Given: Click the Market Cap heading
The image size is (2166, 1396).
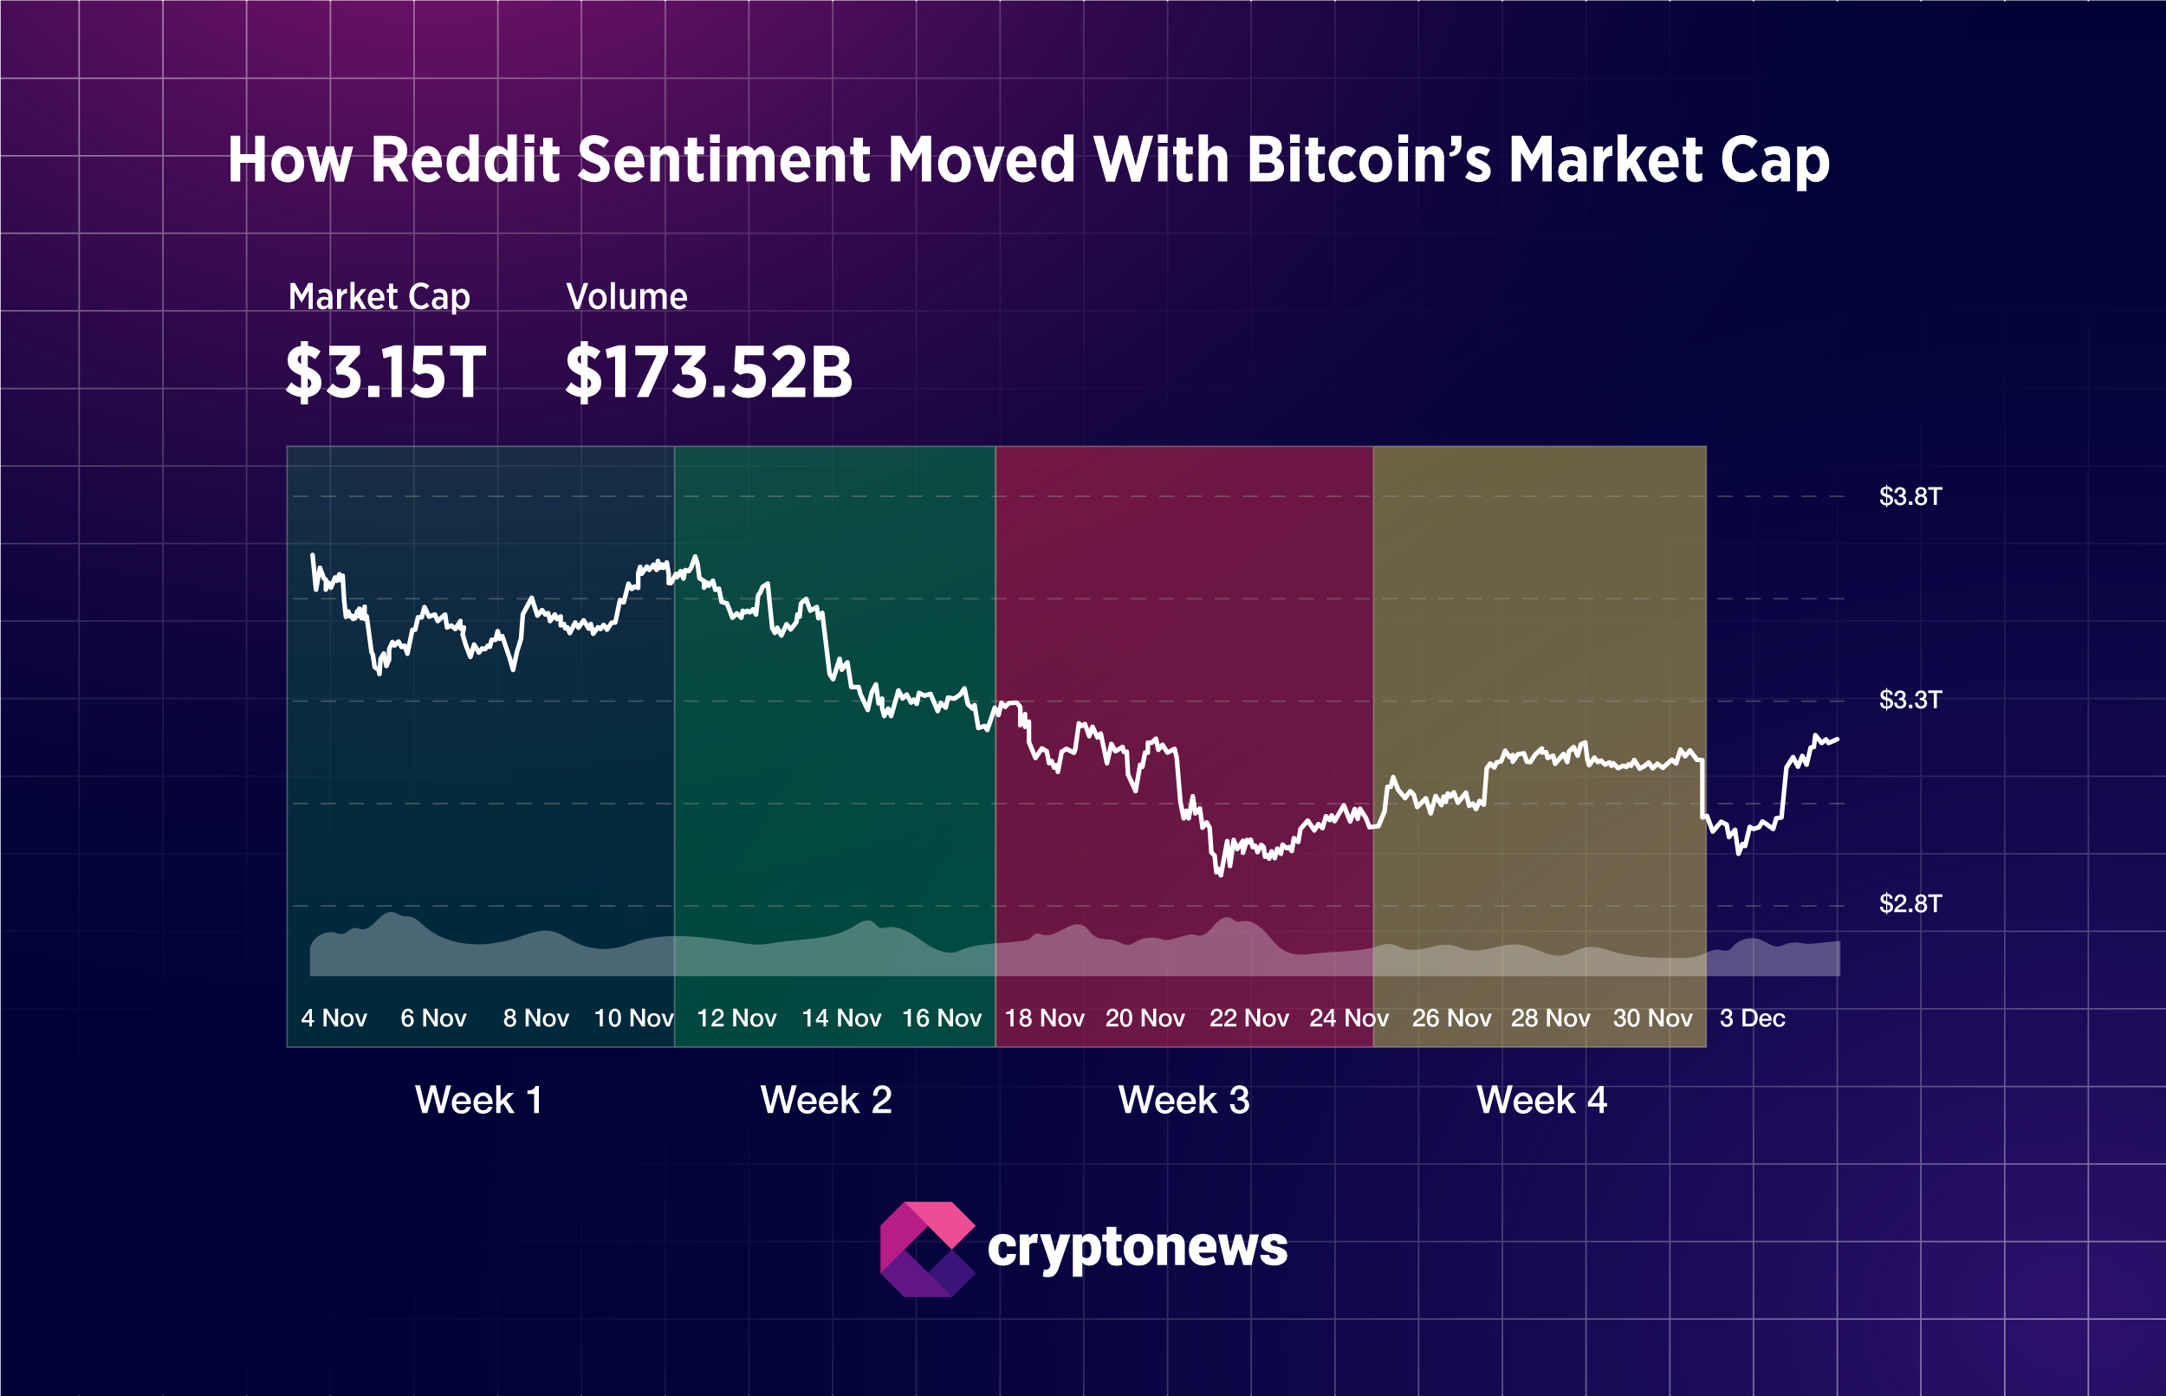Looking at the screenshot, I should (379, 296).
